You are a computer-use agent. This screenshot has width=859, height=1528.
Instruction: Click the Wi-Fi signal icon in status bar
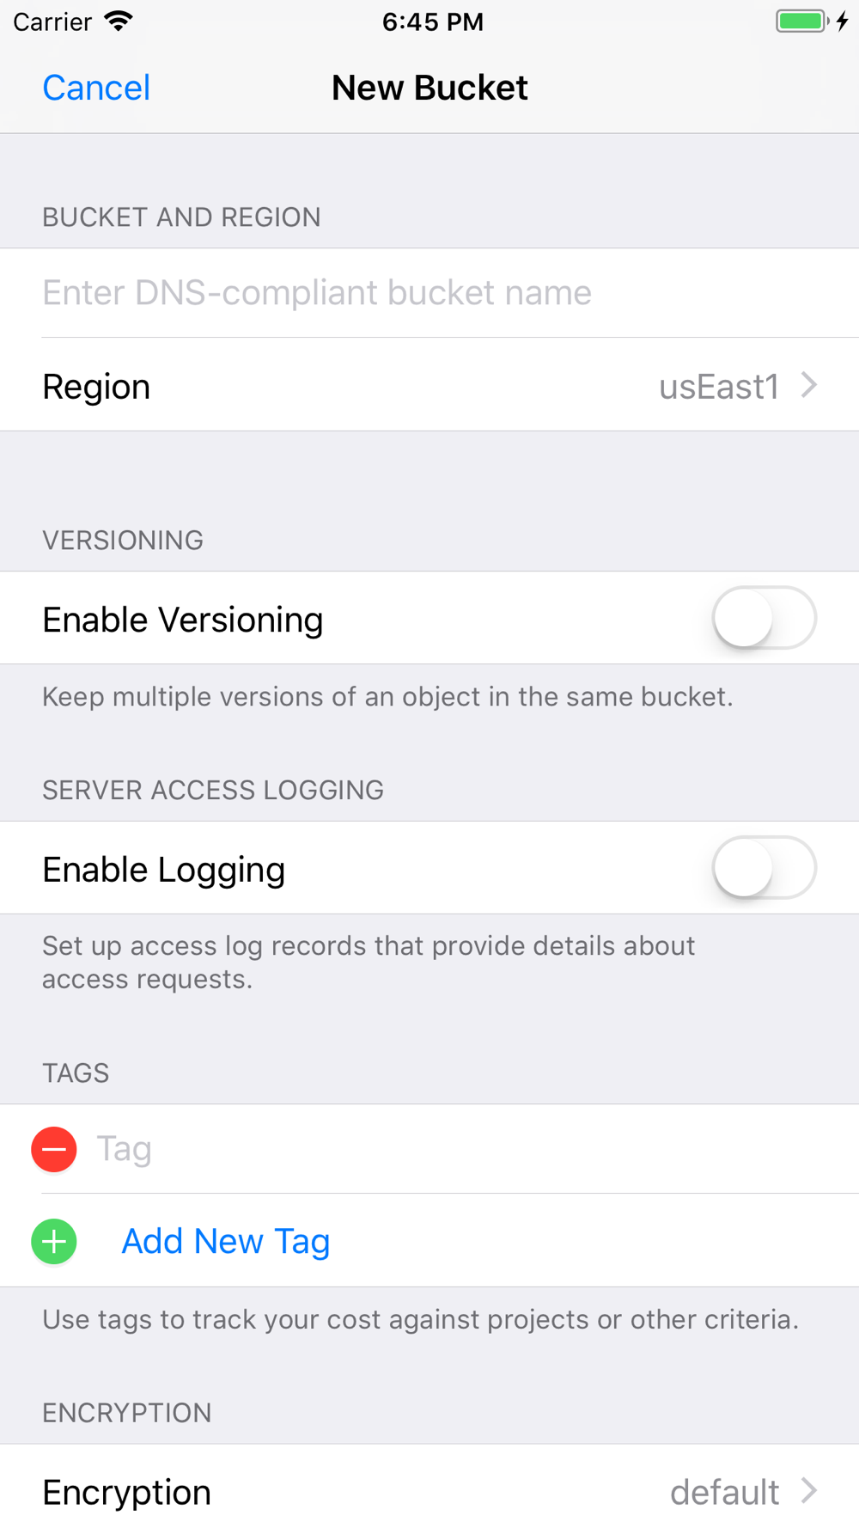click(x=119, y=21)
